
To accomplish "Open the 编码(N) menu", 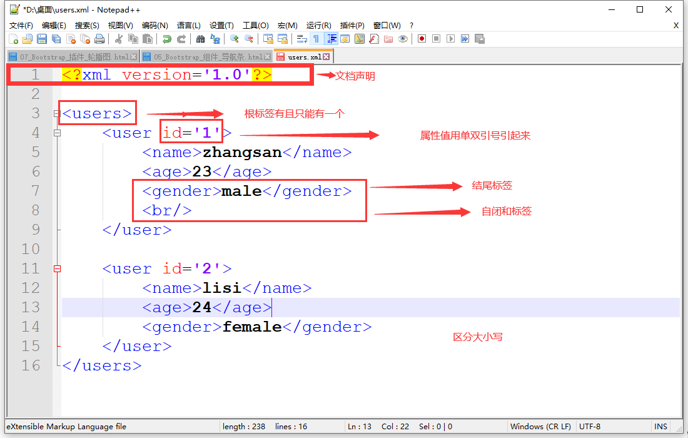I will point(155,26).
